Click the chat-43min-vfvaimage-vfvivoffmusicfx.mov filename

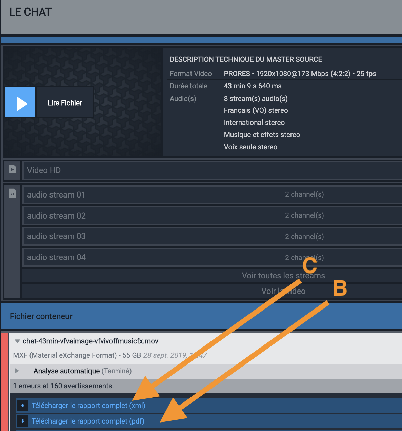pos(91,341)
